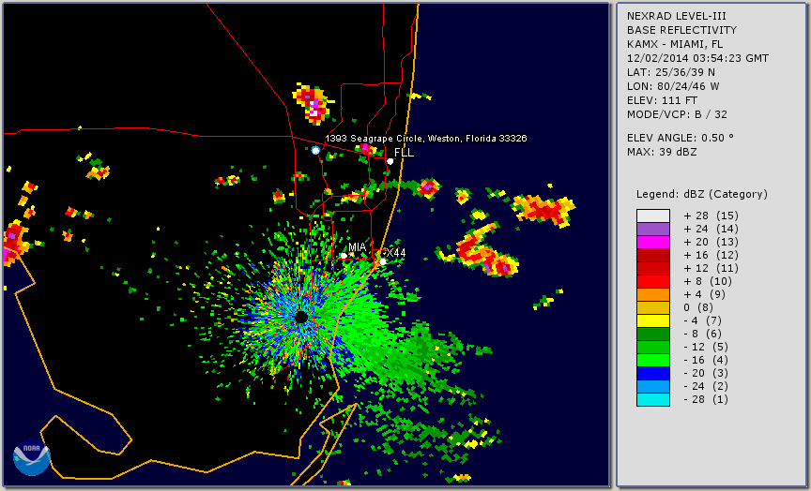Click the KAMX - MIAMI, FL station text
This screenshot has height=491, width=811.
coord(675,44)
